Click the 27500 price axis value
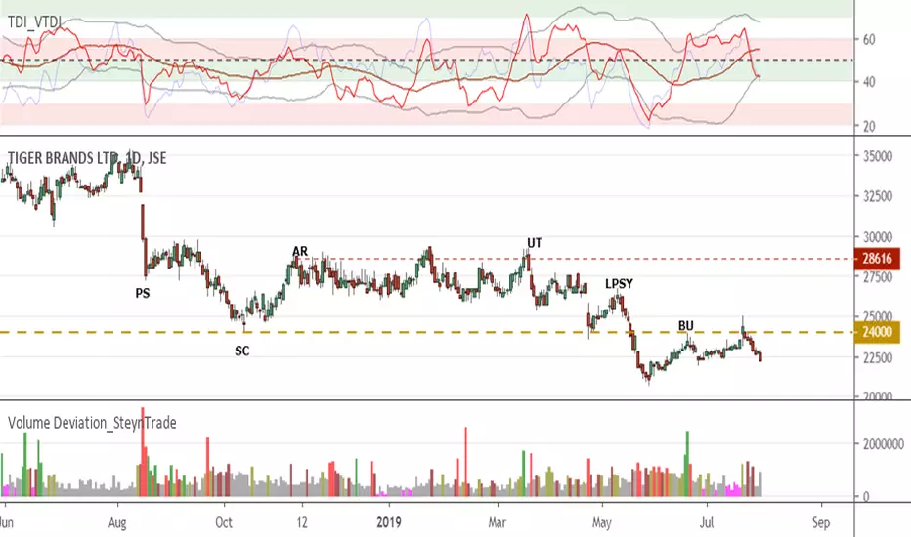 pyautogui.click(x=878, y=277)
